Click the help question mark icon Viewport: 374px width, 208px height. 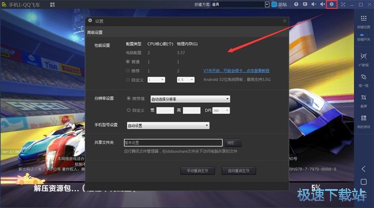[x=296, y=4]
